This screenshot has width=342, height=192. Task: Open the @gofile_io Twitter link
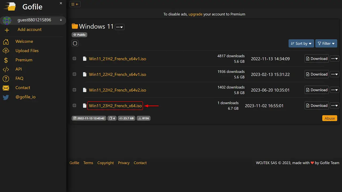click(25, 97)
